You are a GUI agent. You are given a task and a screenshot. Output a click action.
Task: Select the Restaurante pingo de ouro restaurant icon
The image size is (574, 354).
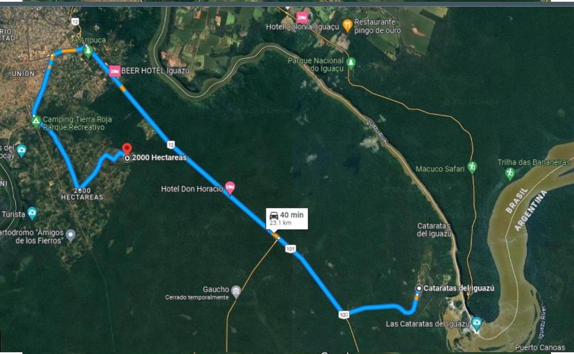[x=347, y=25]
